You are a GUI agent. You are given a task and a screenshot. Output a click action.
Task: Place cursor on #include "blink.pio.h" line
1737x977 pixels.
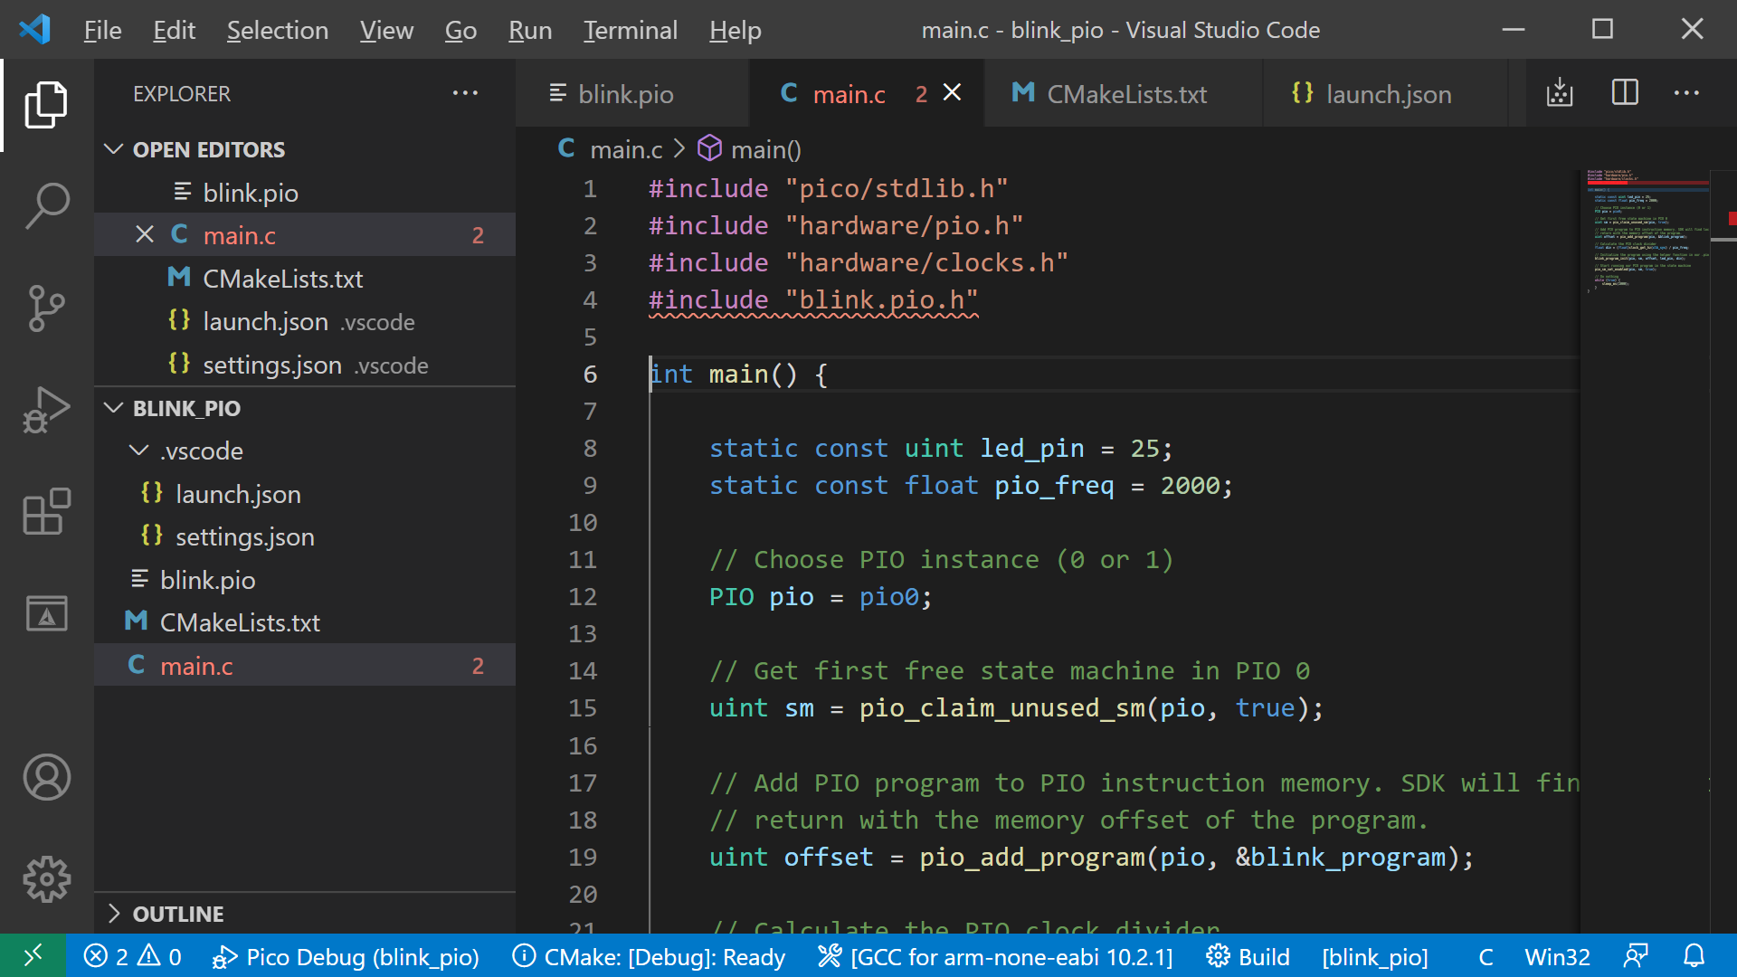(x=813, y=300)
